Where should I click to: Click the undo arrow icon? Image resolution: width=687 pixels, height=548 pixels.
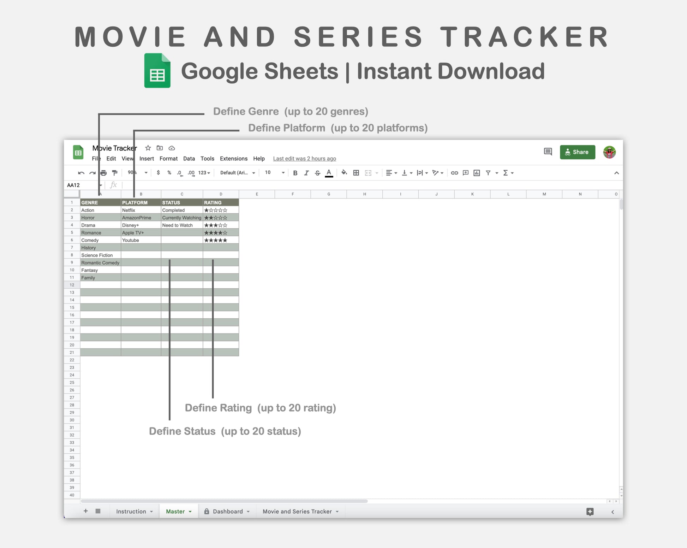point(81,173)
